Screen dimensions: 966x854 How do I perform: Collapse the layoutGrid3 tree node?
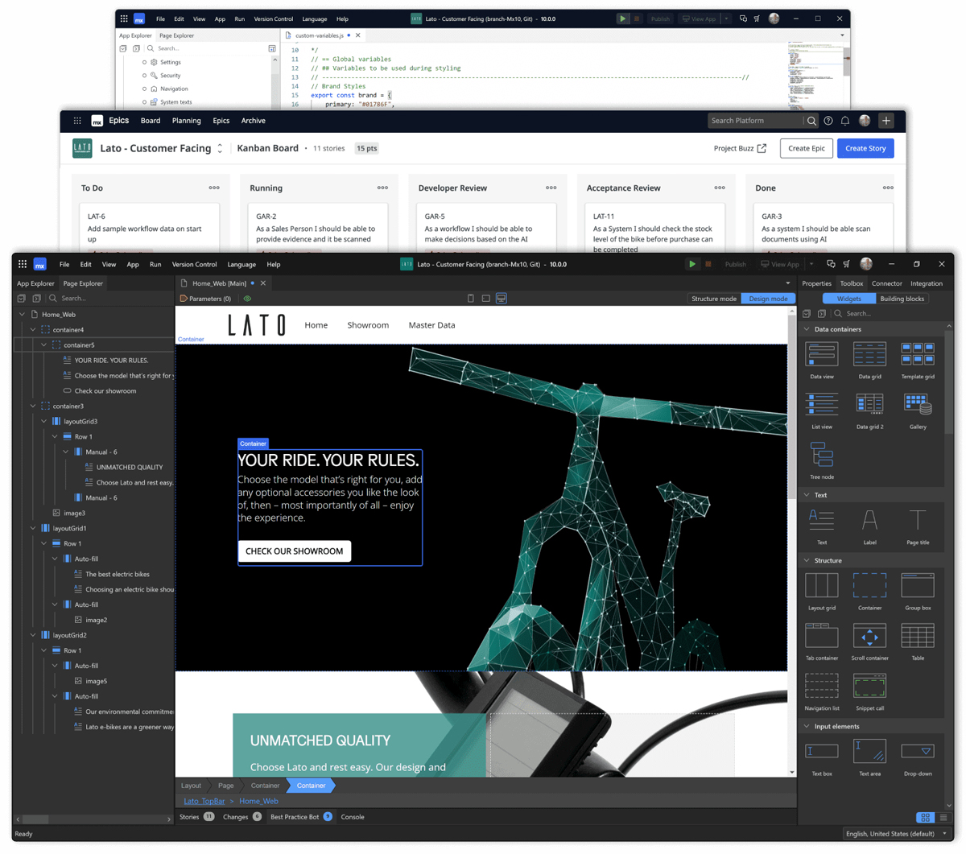click(44, 421)
